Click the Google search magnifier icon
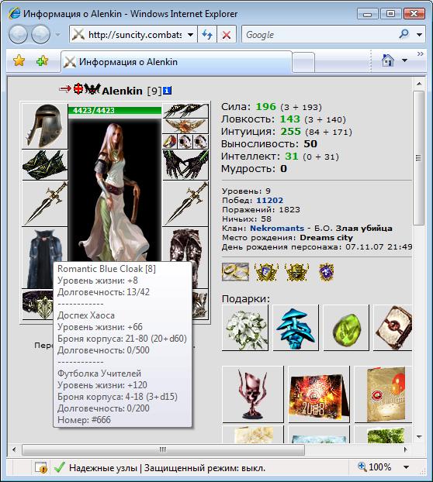 click(404, 34)
